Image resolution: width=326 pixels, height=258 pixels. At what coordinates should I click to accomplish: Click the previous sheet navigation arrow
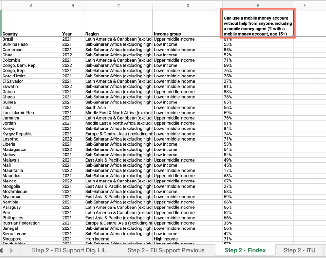tap(1, 250)
